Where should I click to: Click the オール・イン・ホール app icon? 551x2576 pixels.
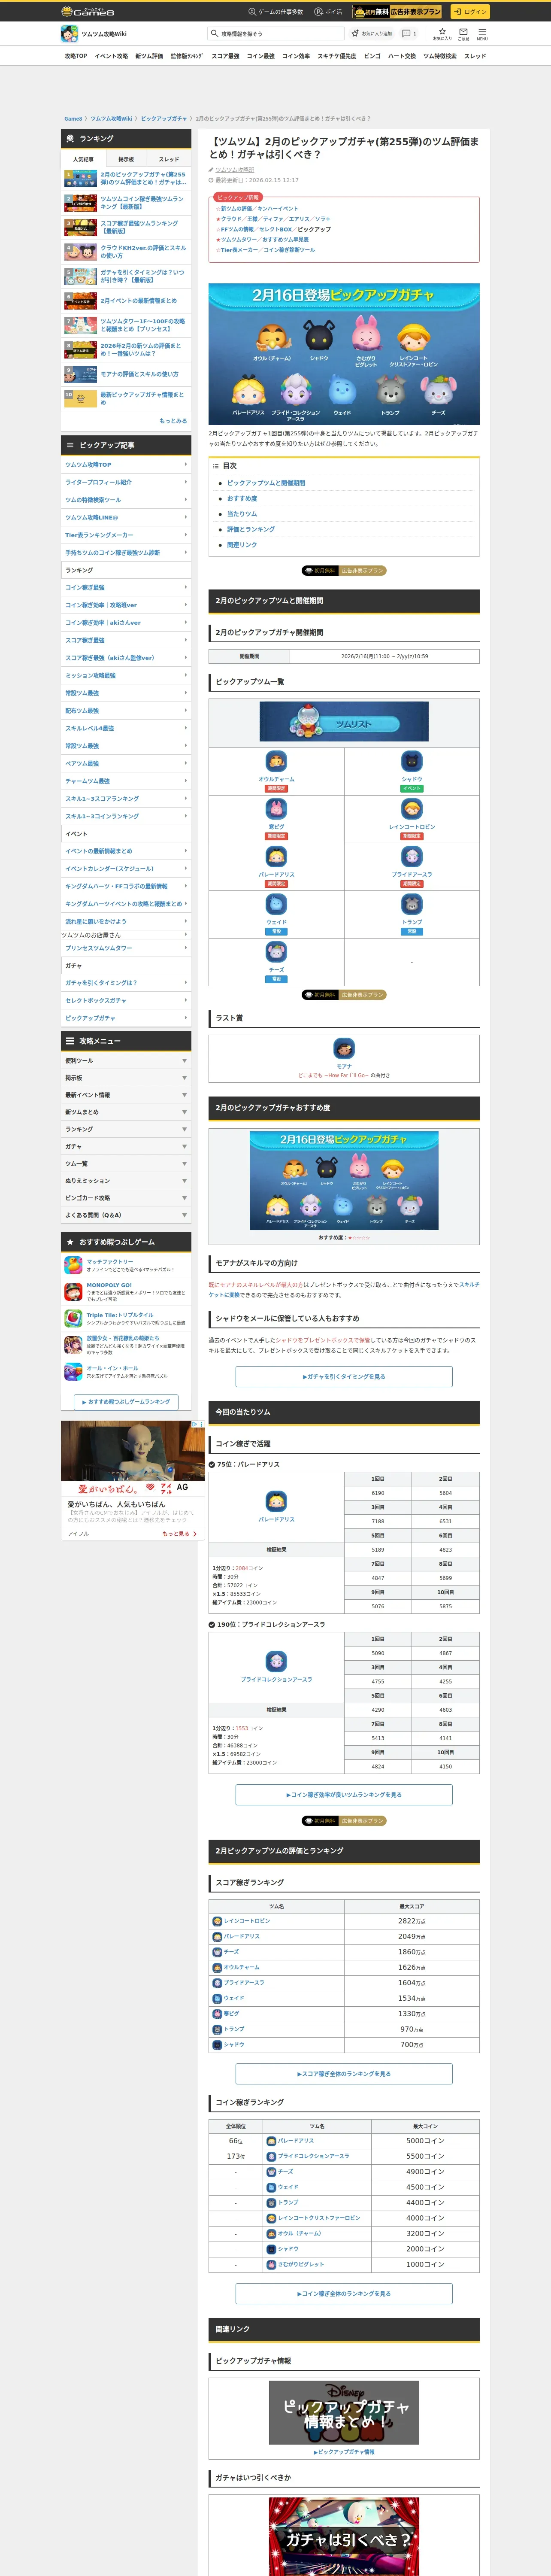(x=73, y=1372)
